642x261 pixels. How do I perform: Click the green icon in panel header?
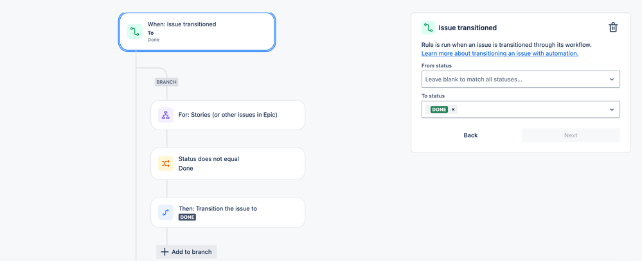coord(428,28)
